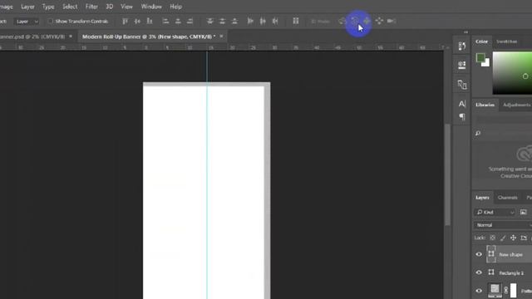Hide the New shape layer

(479, 254)
